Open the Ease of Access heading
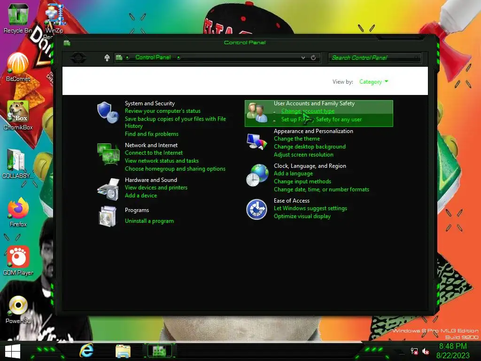The height and width of the screenshot is (361, 481). pos(292,201)
